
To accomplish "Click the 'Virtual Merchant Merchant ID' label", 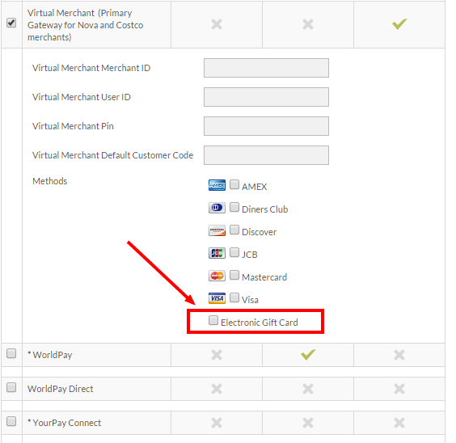I will click(91, 68).
